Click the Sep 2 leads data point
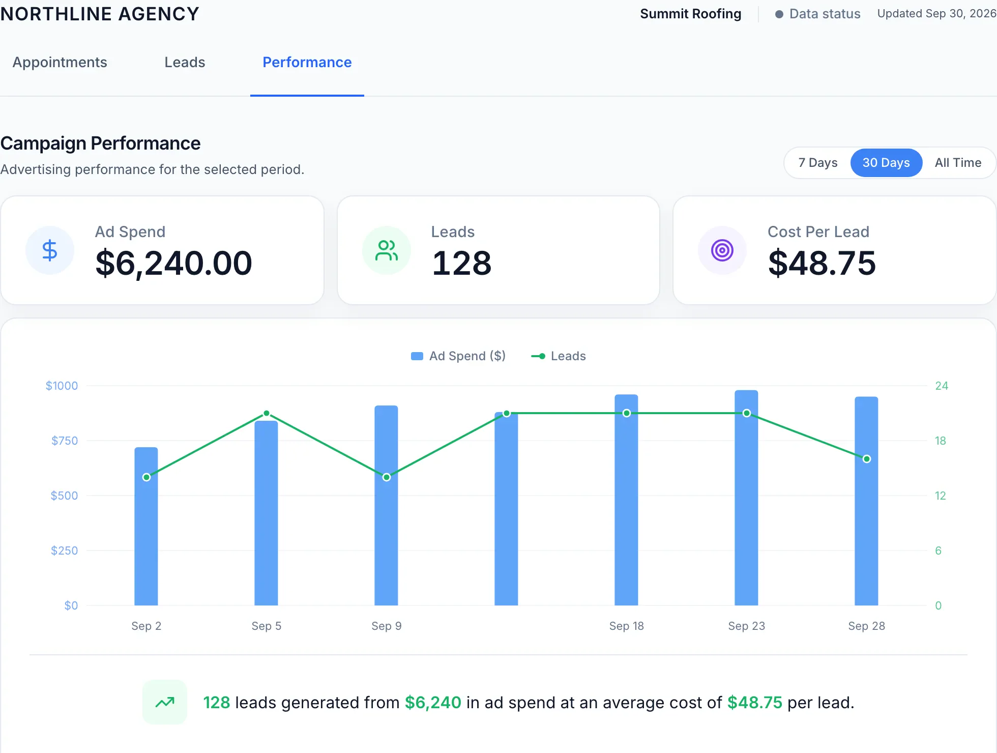Image resolution: width=997 pixels, height=753 pixels. (x=146, y=477)
